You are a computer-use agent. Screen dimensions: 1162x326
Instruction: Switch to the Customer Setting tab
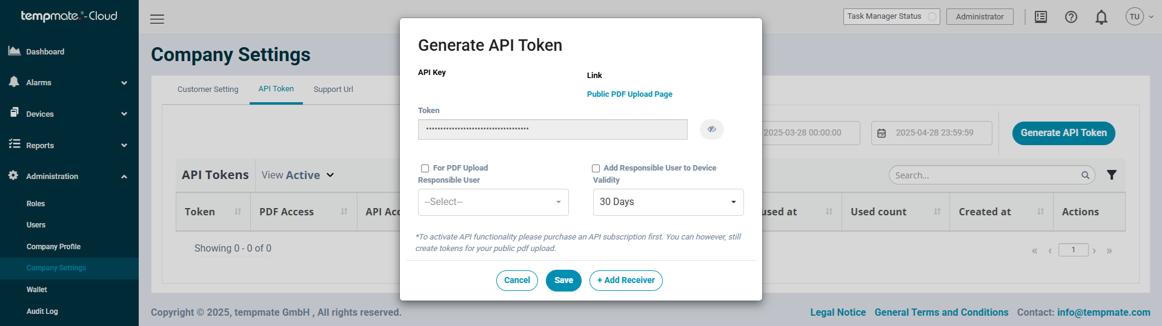[x=208, y=89]
